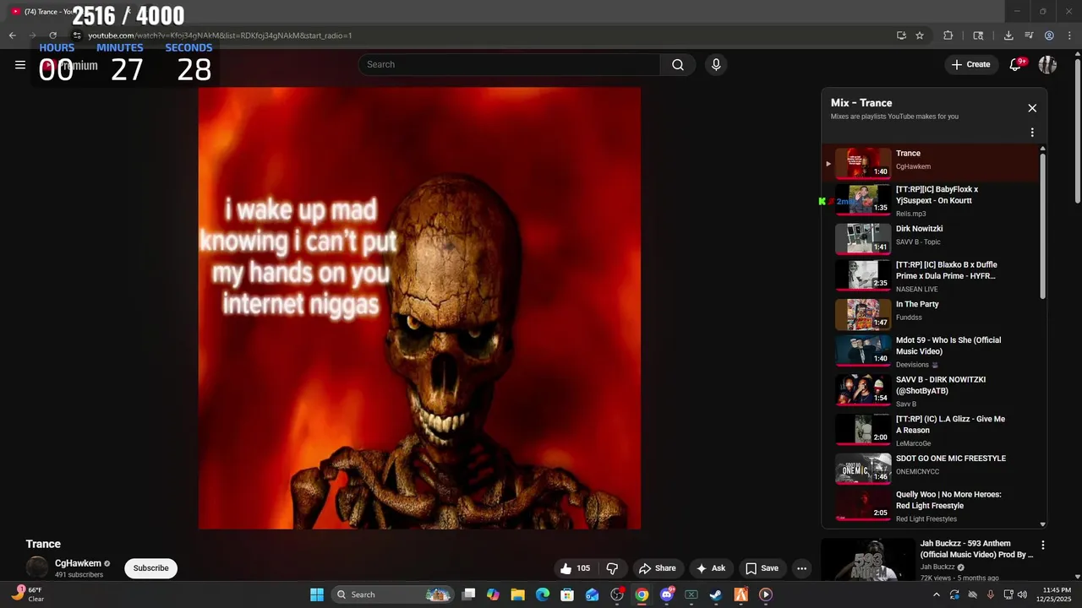Click the Windows taskbar Search box
Image resolution: width=1082 pixels, height=608 pixels.
pos(393,594)
